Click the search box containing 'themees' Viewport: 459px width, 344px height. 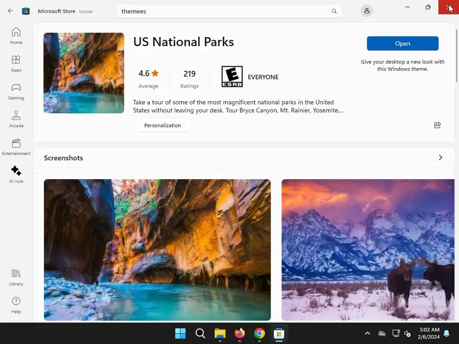[x=229, y=11]
